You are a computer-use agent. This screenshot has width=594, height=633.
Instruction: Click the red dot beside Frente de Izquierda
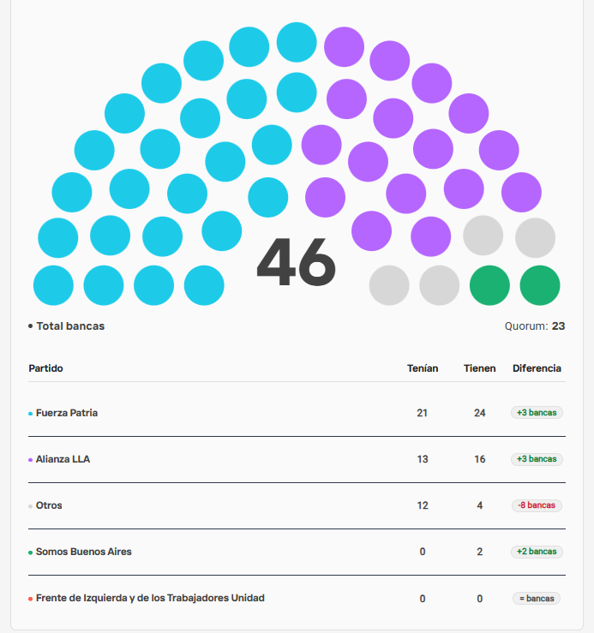30,599
